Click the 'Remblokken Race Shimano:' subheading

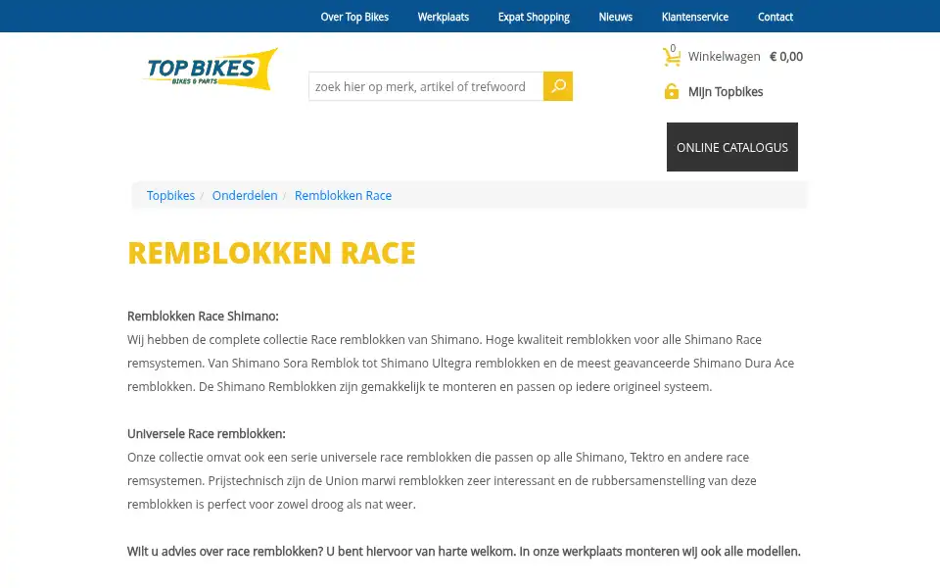pos(203,317)
